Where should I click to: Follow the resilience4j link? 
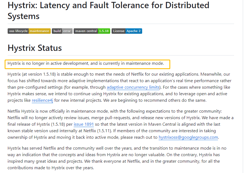coord(42,100)
